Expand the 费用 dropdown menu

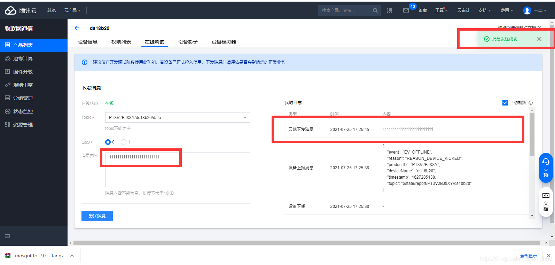coord(507,10)
